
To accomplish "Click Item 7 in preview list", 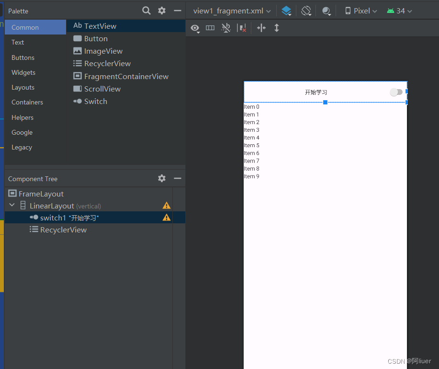I will pos(251,161).
